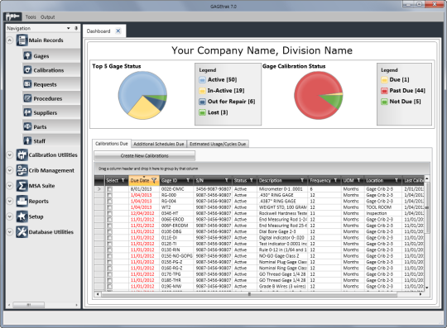Switch to Estimated Usage/Cycles Due tab
The image size is (447, 328).
(218, 144)
